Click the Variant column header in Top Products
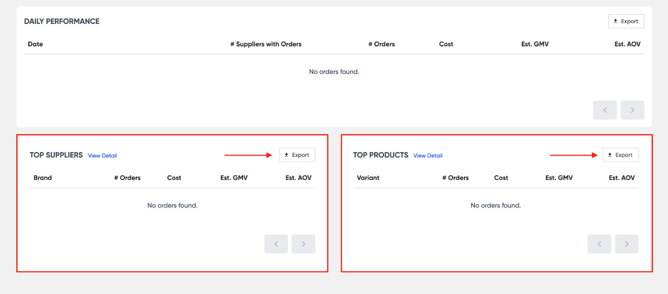 368,178
